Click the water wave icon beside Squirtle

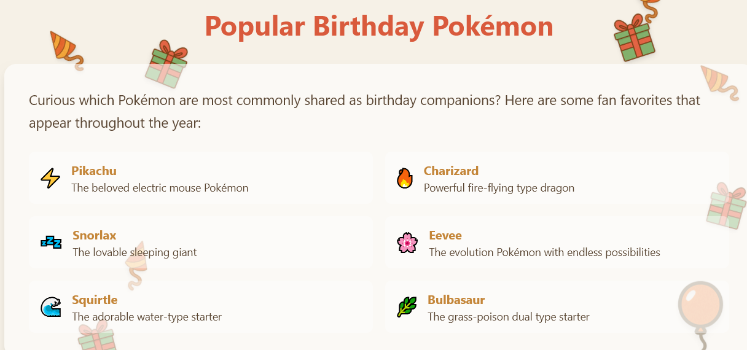[x=50, y=308]
